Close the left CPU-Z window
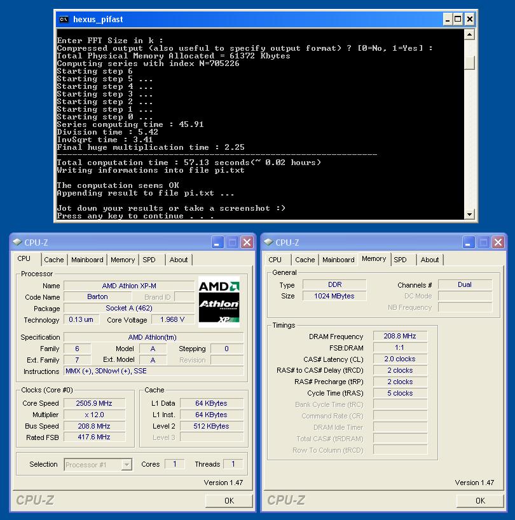This screenshot has height=520, width=515. 247,243
